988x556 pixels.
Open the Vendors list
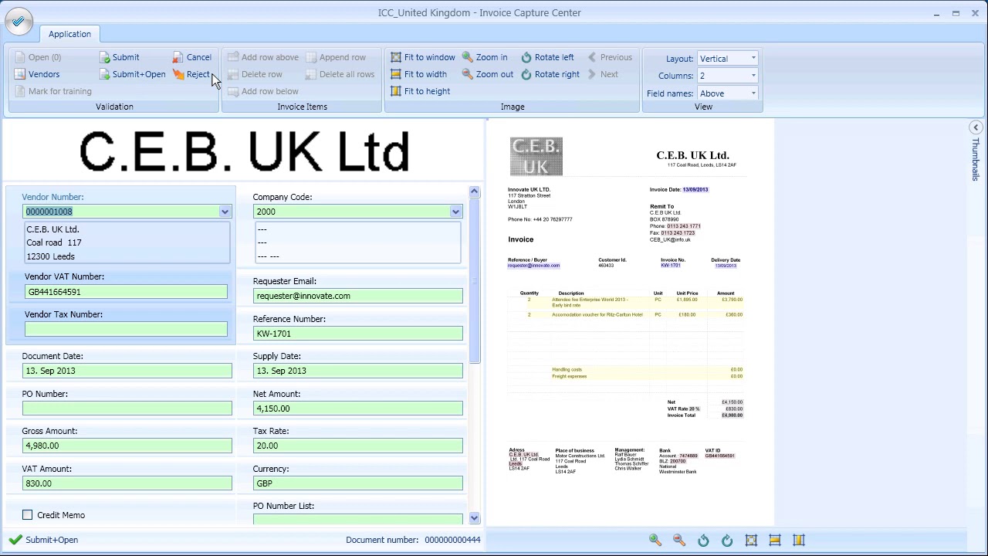(36, 74)
